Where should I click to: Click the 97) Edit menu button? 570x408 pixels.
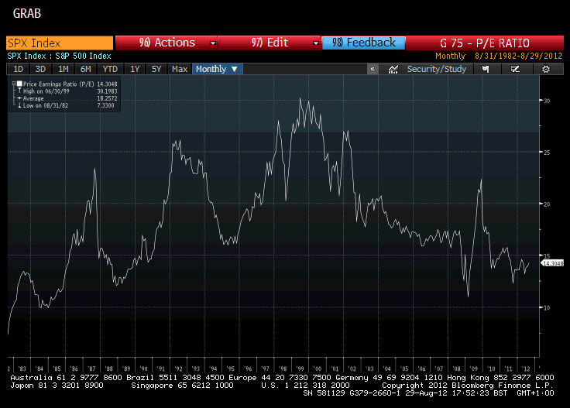pos(269,43)
